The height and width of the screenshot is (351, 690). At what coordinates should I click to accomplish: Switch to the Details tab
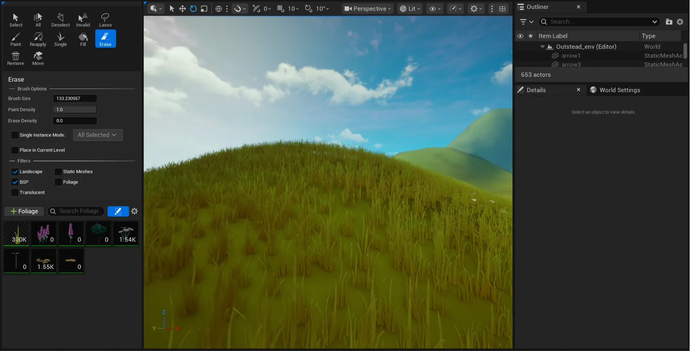click(536, 90)
